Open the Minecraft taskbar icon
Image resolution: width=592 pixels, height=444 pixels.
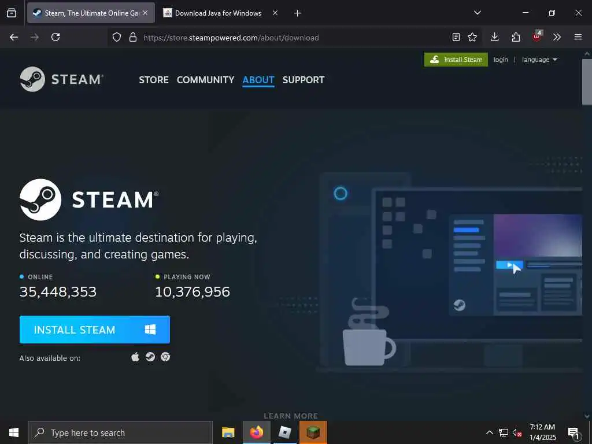click(313, 432)
